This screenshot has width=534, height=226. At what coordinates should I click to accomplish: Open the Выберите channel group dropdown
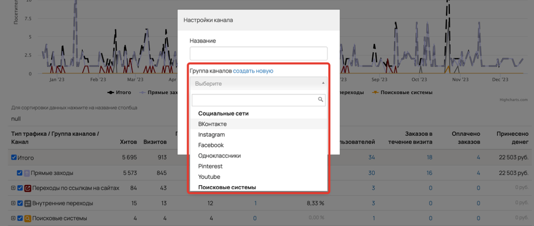[x=259, y=83]
